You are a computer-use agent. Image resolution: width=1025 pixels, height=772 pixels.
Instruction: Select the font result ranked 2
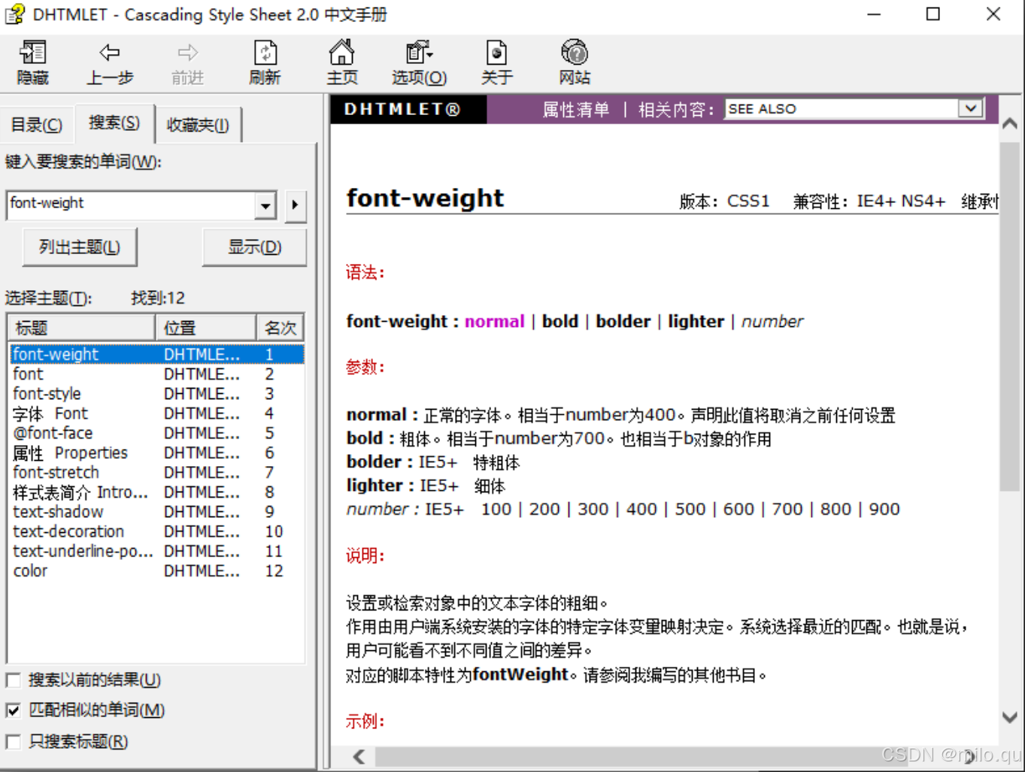coord(157,374)
